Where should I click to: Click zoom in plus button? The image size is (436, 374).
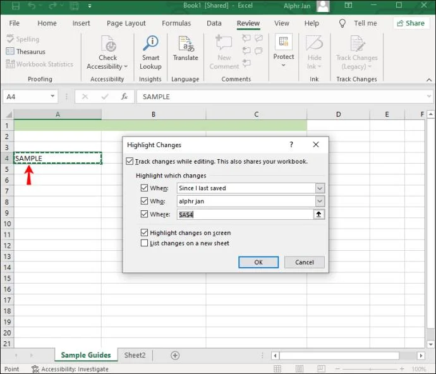pos(402,369)
